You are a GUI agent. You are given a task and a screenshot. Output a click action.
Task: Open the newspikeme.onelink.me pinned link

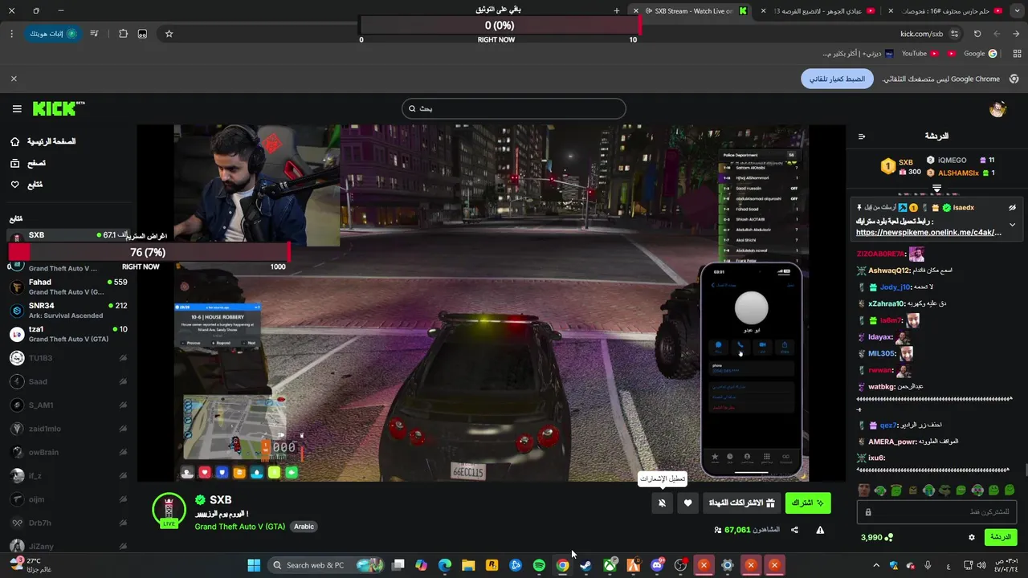(928, 233)
